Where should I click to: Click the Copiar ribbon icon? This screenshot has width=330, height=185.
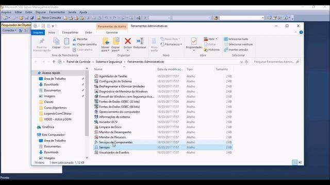tap(56, 41)
